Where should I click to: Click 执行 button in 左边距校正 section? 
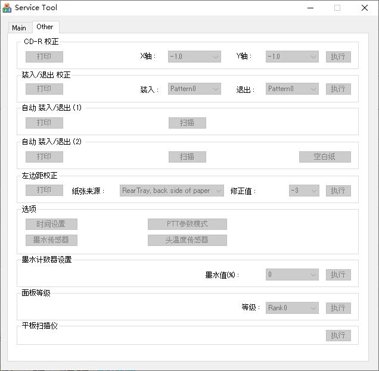point(338,191)
